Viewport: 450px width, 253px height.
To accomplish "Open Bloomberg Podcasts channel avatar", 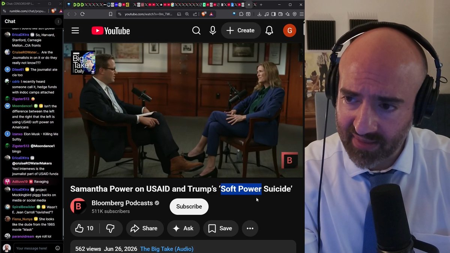I will pos(78,206).
